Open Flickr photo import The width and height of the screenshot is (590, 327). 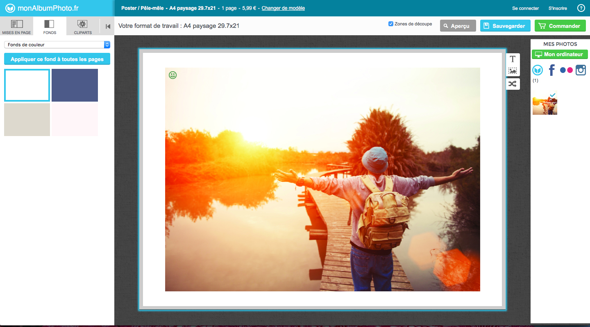pos(566,70)
